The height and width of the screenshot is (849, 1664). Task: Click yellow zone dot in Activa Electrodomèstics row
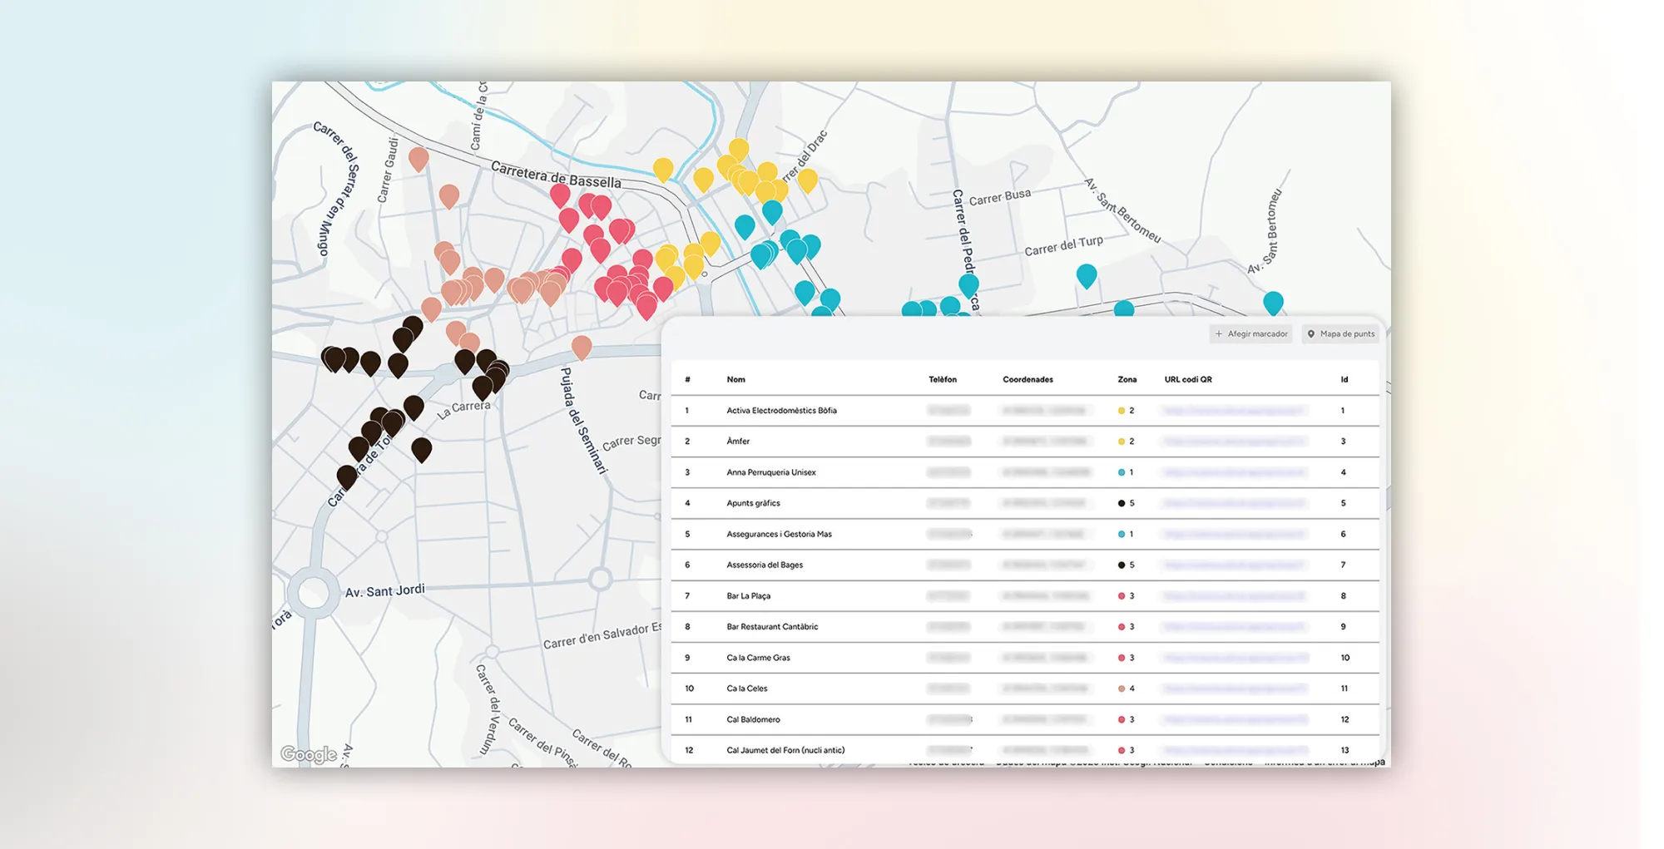(x=1121, y=411)
